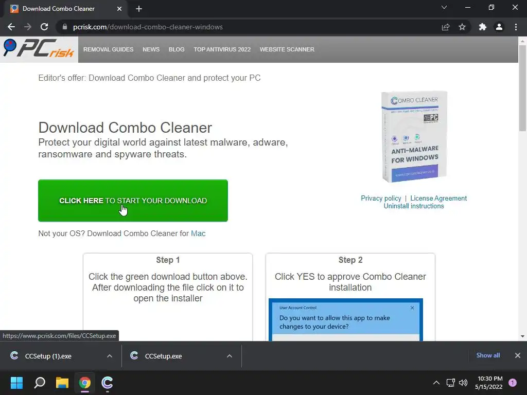Viewport: 527px width, 395px height.
Task: Open Top Antivirus 2022 page
Action: coord(222,49)
